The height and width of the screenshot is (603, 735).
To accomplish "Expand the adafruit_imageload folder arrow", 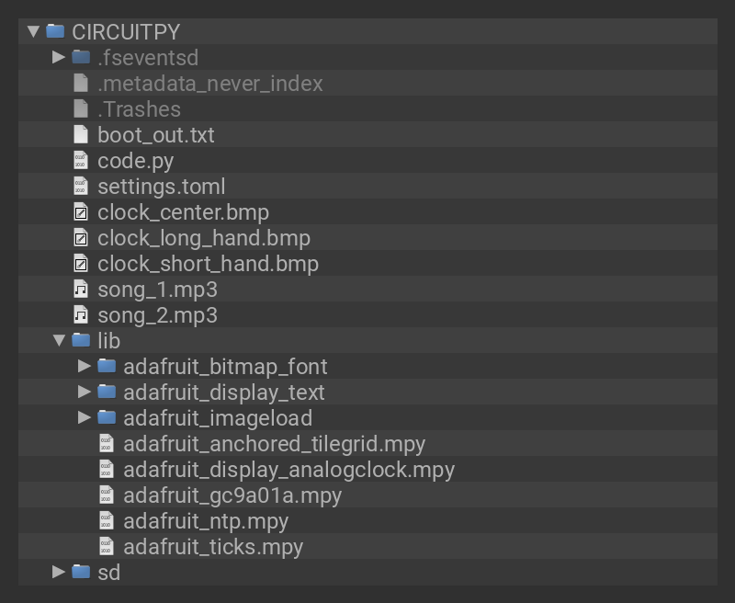I will tap(85, 418).
